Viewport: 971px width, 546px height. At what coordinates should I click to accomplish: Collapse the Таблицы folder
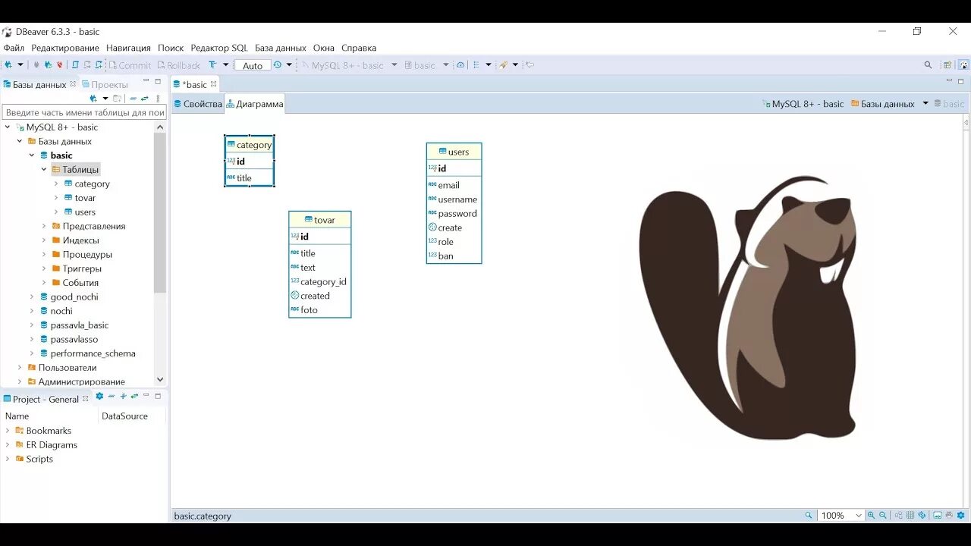click(x=44, y=170)
